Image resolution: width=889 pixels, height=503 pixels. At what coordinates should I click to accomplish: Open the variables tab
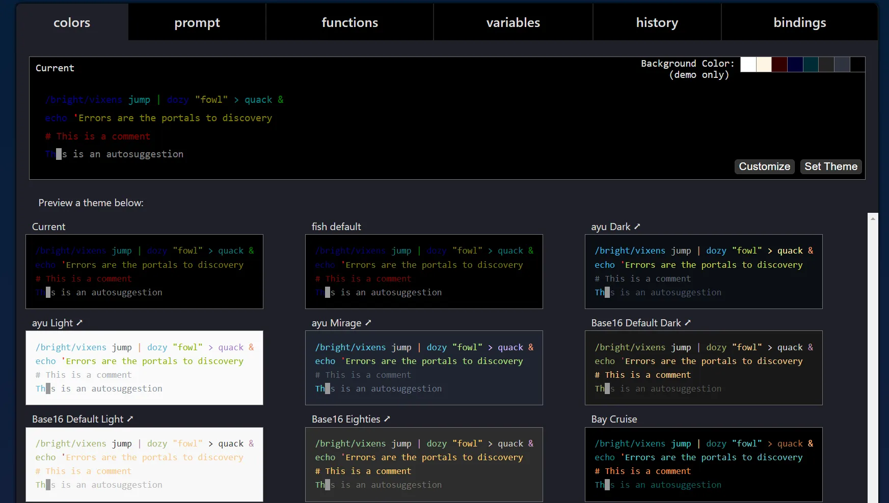513,22
